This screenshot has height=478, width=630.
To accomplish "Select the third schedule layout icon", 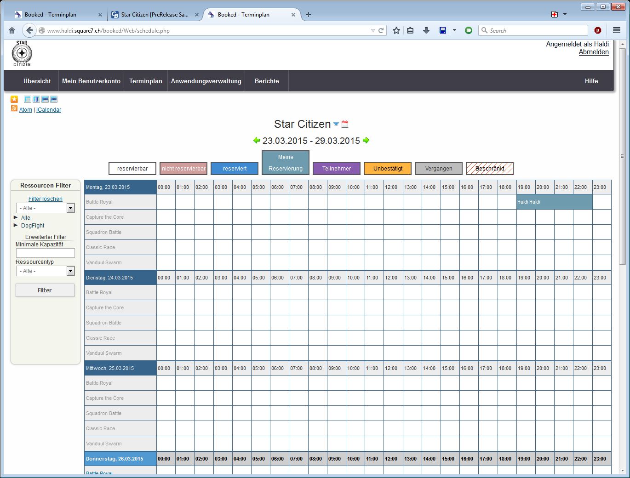I will click(45, 99).
